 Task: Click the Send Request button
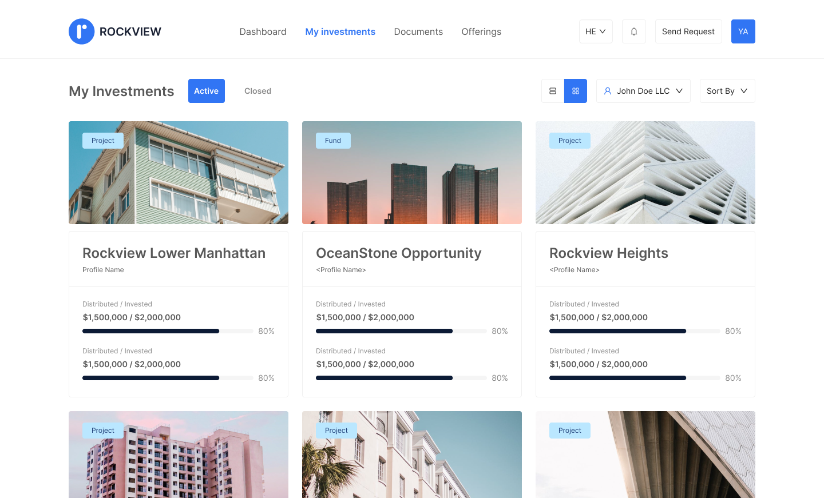tap(688, 31)
